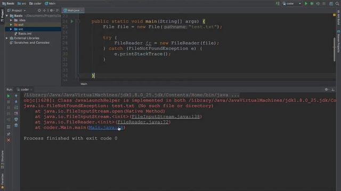341x191 pixels.
Task: Open the Structure side tab
Action: point(2,159)
